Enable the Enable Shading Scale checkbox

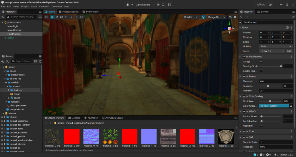point(261,71)
